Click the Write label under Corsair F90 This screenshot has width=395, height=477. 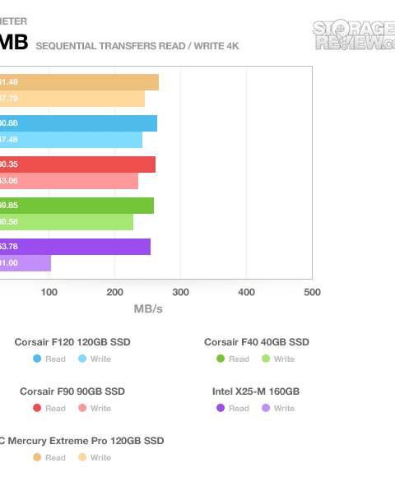(100, 408)
